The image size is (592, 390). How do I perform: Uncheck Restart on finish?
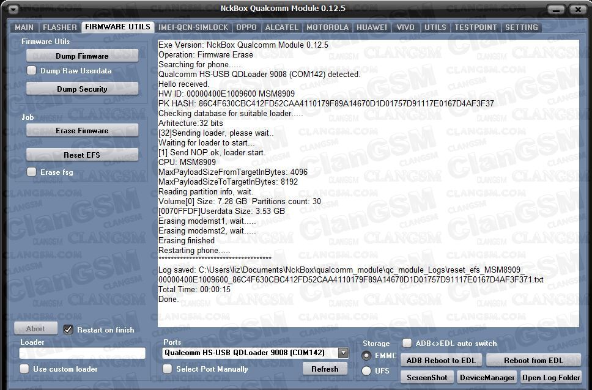pos(68,329)
